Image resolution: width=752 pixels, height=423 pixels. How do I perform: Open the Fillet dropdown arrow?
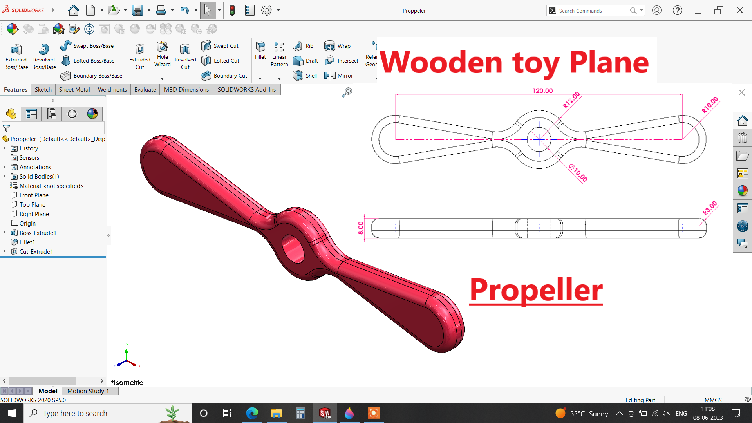(x=260, y=78)
